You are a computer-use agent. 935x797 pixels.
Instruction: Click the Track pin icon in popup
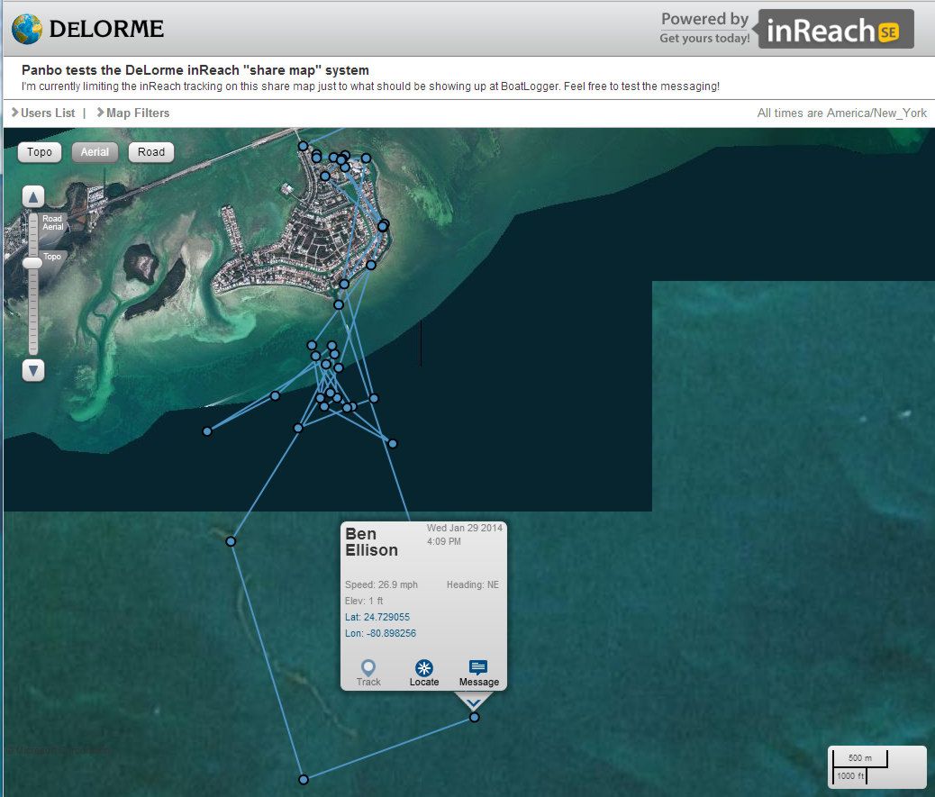[368, 667]
